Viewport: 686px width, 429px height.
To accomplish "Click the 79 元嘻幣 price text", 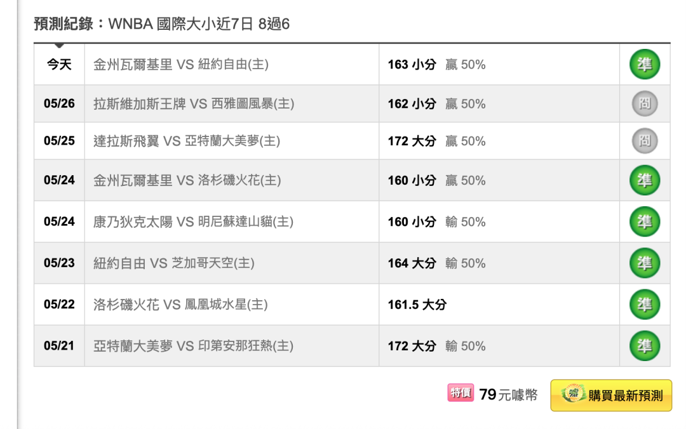I will (x=508, y=395).
